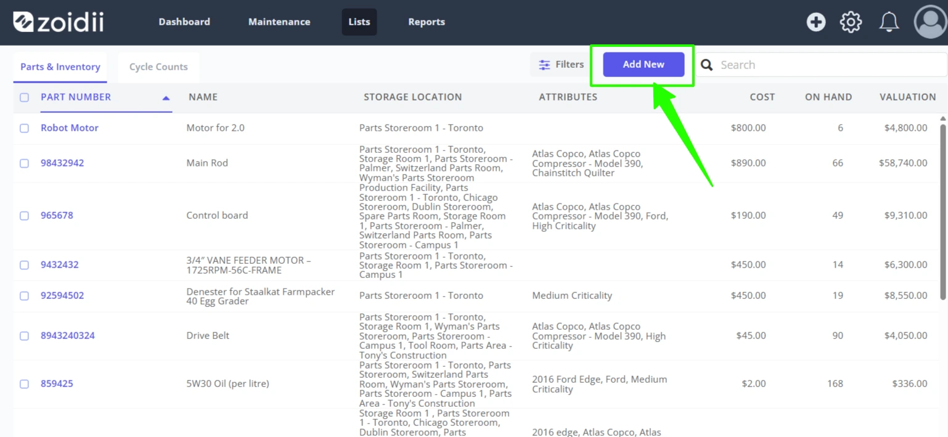Screen dimensions: 948x437
Task: Check the Drive Belt row checkbox
Action: (x=24, y=336)
